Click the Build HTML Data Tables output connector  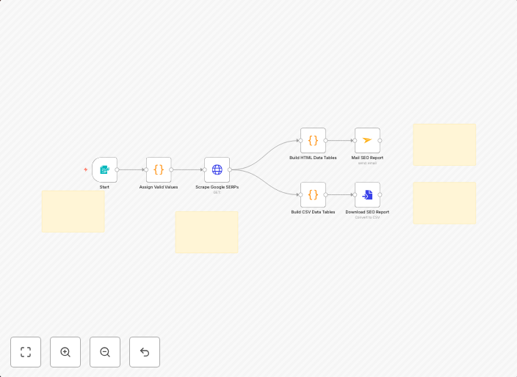(x=325, y=141)
